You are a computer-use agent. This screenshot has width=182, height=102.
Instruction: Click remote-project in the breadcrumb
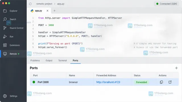pyautogui.click(x=44, y=4)
